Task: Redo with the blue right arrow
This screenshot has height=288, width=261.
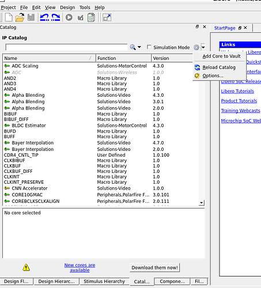Action: pos(56,18)
